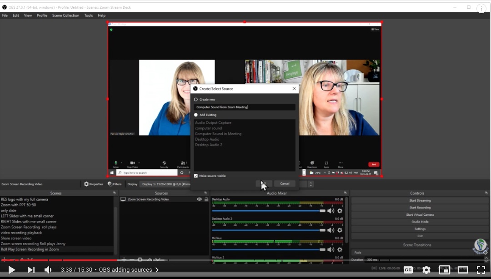Adjust the Desktop Audio volume slider
491x279 pixels.
pos(269,211)
